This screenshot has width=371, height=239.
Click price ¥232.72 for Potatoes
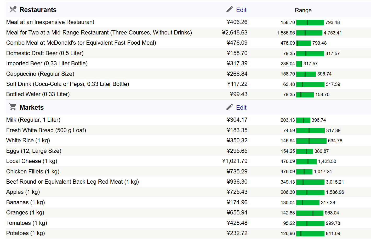click(x=237, y=233)
